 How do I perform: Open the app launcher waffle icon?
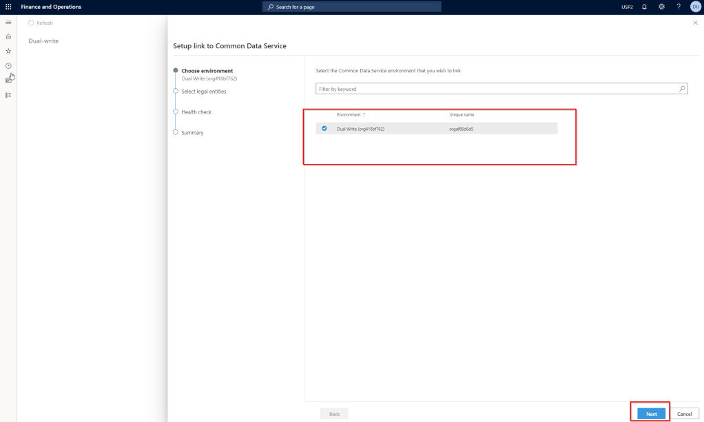pos(8,7)
